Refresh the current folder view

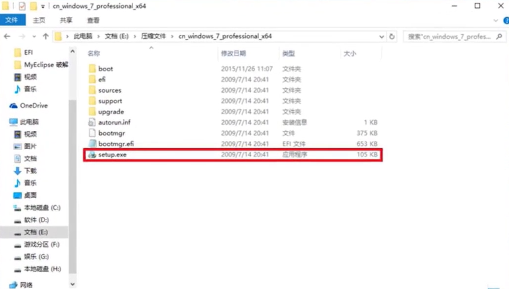[392, 36]
